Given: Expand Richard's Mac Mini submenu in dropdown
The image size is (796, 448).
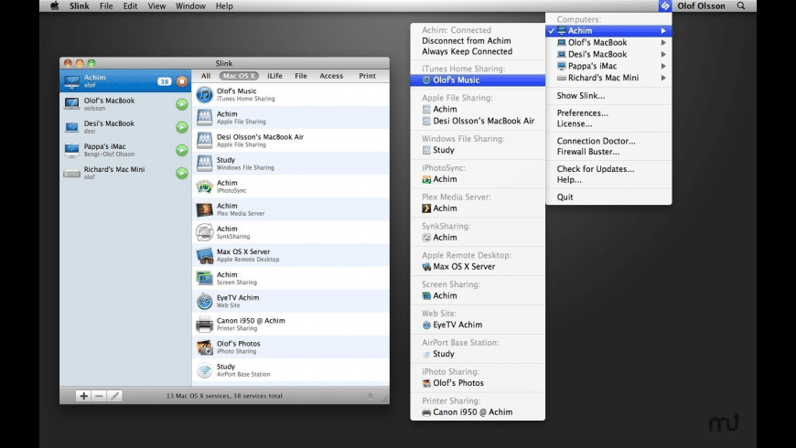Looking at the screenshot, I should click(662, 78).
